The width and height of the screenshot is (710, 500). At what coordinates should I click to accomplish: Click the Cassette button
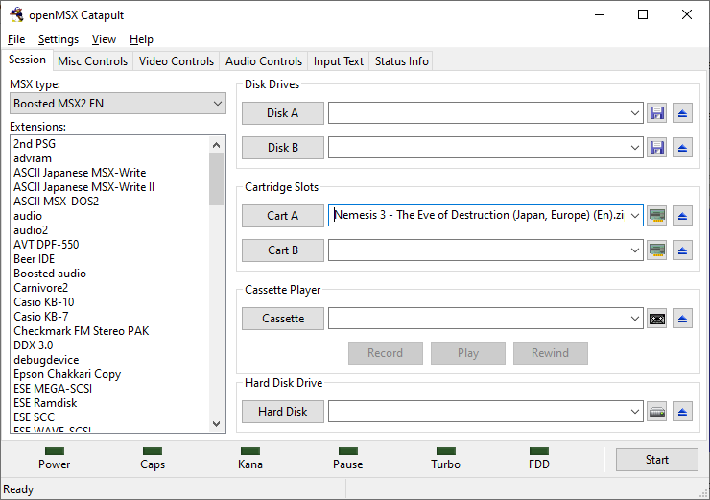[282, 319]
